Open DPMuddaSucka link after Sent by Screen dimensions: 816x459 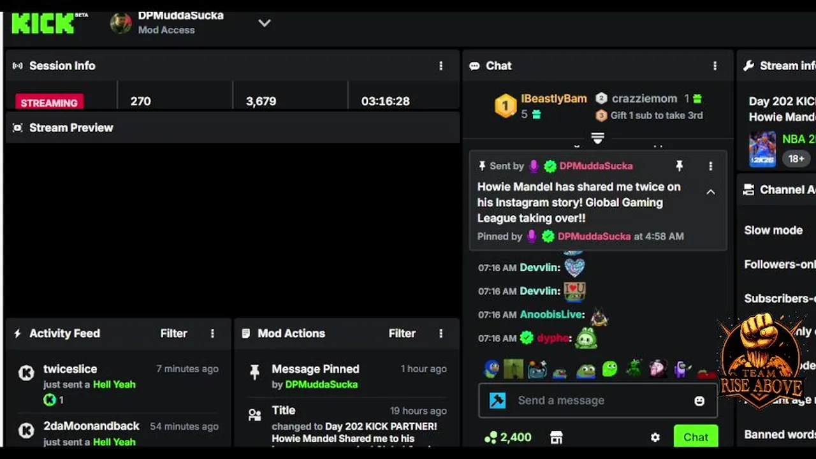[x=596, y=166]
